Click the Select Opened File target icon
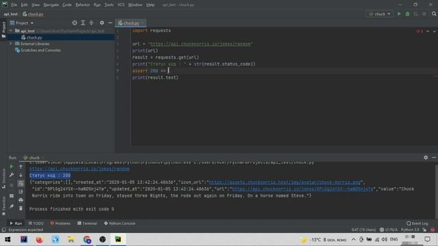Image resolution: width=438 pixels, height=246 pixels. click(x=75, y=23)
